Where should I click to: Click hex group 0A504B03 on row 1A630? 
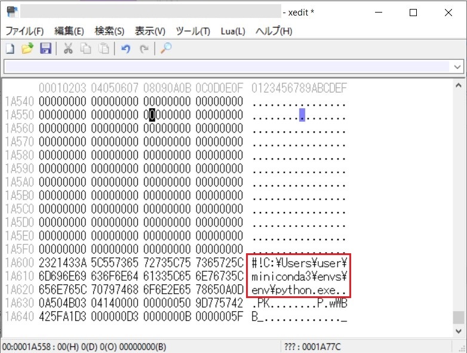(x=63, y=303)
